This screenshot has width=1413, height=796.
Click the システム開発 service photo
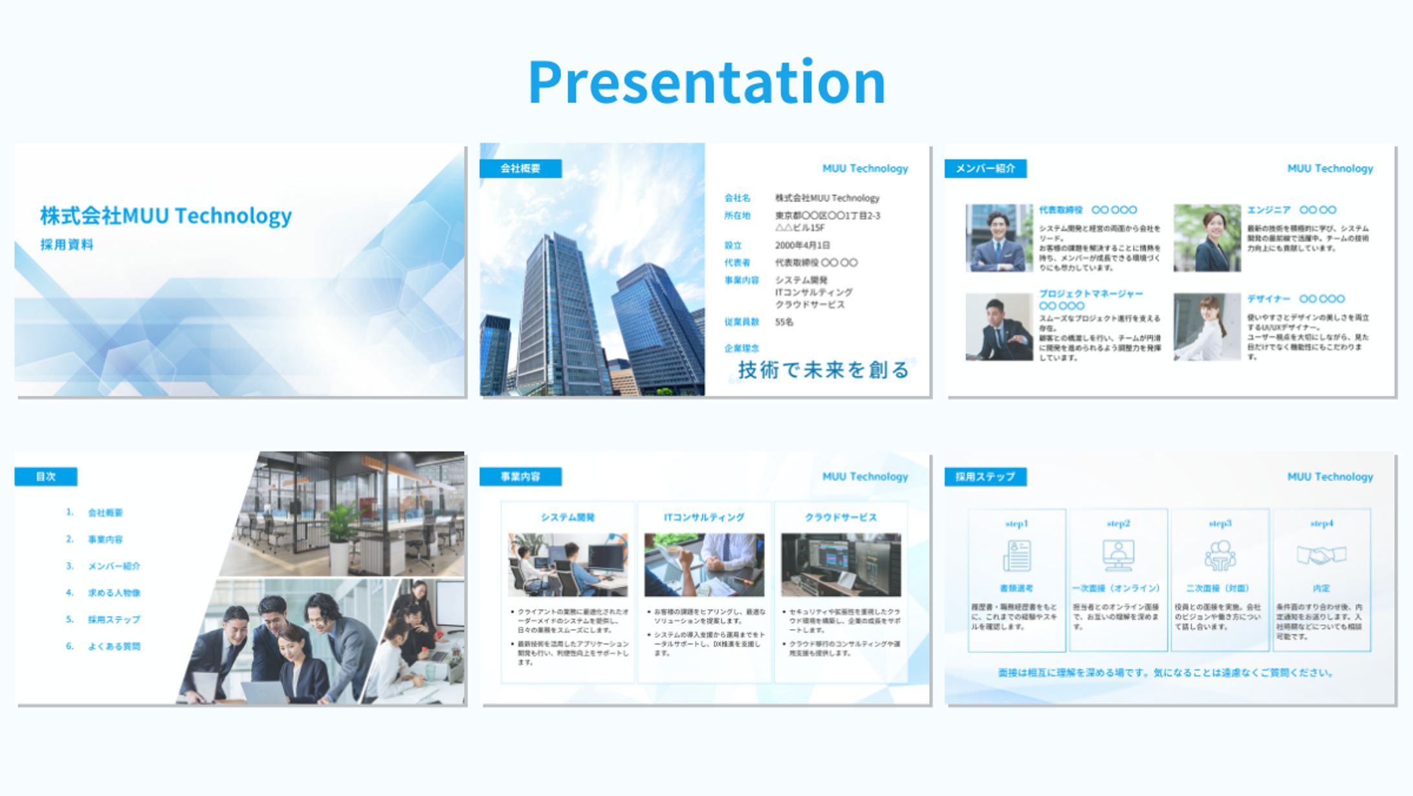[567, 564]
